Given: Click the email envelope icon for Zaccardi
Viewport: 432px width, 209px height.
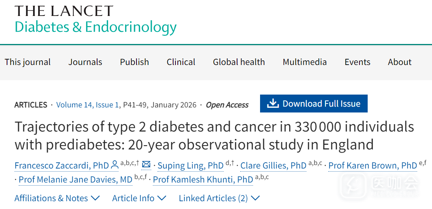Looking at the screenshot, I should click(x=146, y=165).
